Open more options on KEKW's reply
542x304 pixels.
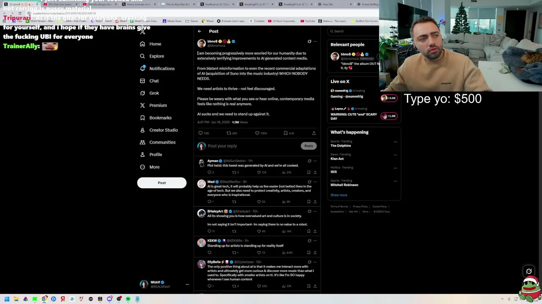[315, 241]
